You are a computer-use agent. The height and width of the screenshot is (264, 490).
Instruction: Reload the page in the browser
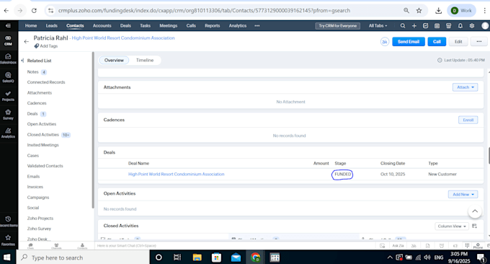tap(34, 10)
